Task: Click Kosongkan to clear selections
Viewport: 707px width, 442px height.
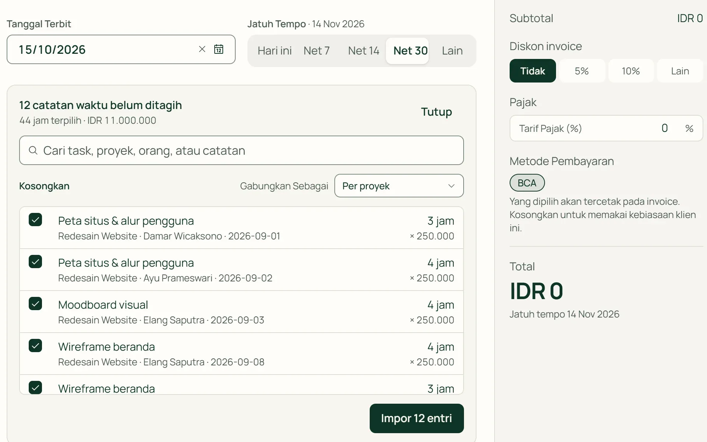Action: 44,186
